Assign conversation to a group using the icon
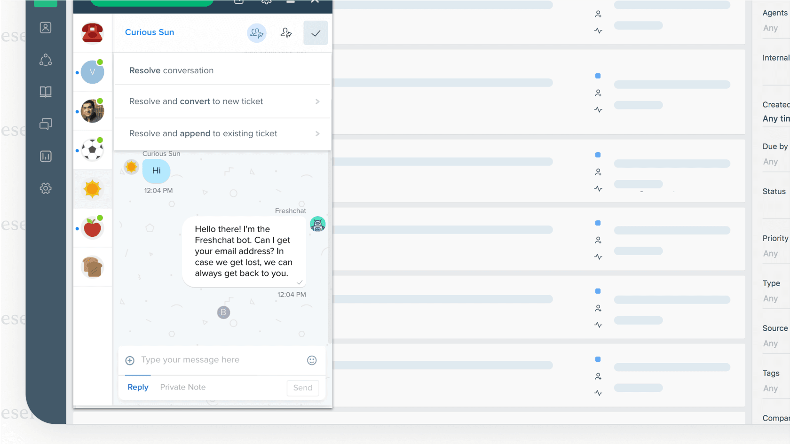 [257, 33]
